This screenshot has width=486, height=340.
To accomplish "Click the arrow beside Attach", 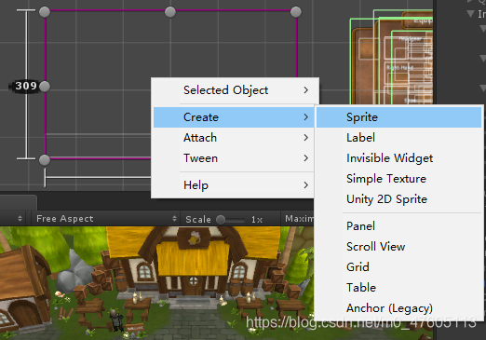I will pos(306,138).
